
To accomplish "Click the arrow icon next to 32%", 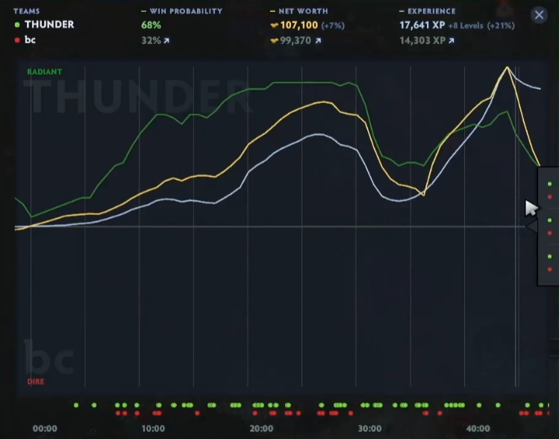I will point(166,40).
